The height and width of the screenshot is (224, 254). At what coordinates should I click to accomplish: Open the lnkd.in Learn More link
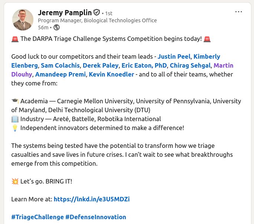tap(92, 199)
